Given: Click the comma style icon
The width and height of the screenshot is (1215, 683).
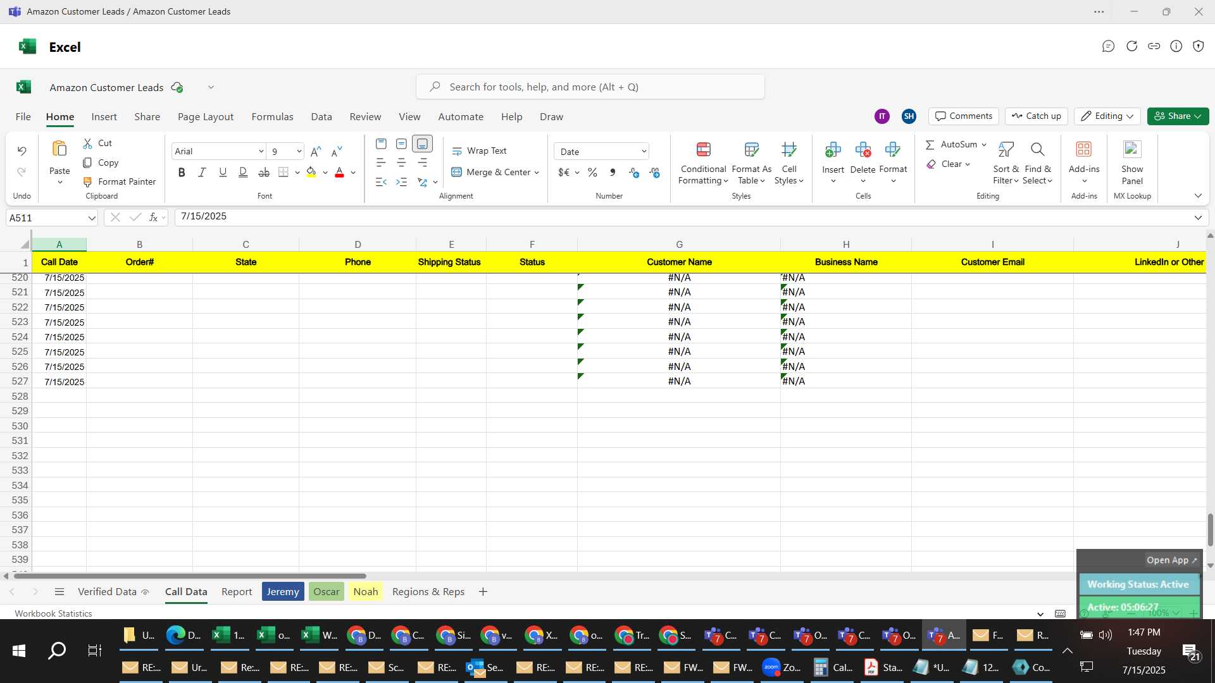Looking at the screenshot, I should (x=613, y=172).
